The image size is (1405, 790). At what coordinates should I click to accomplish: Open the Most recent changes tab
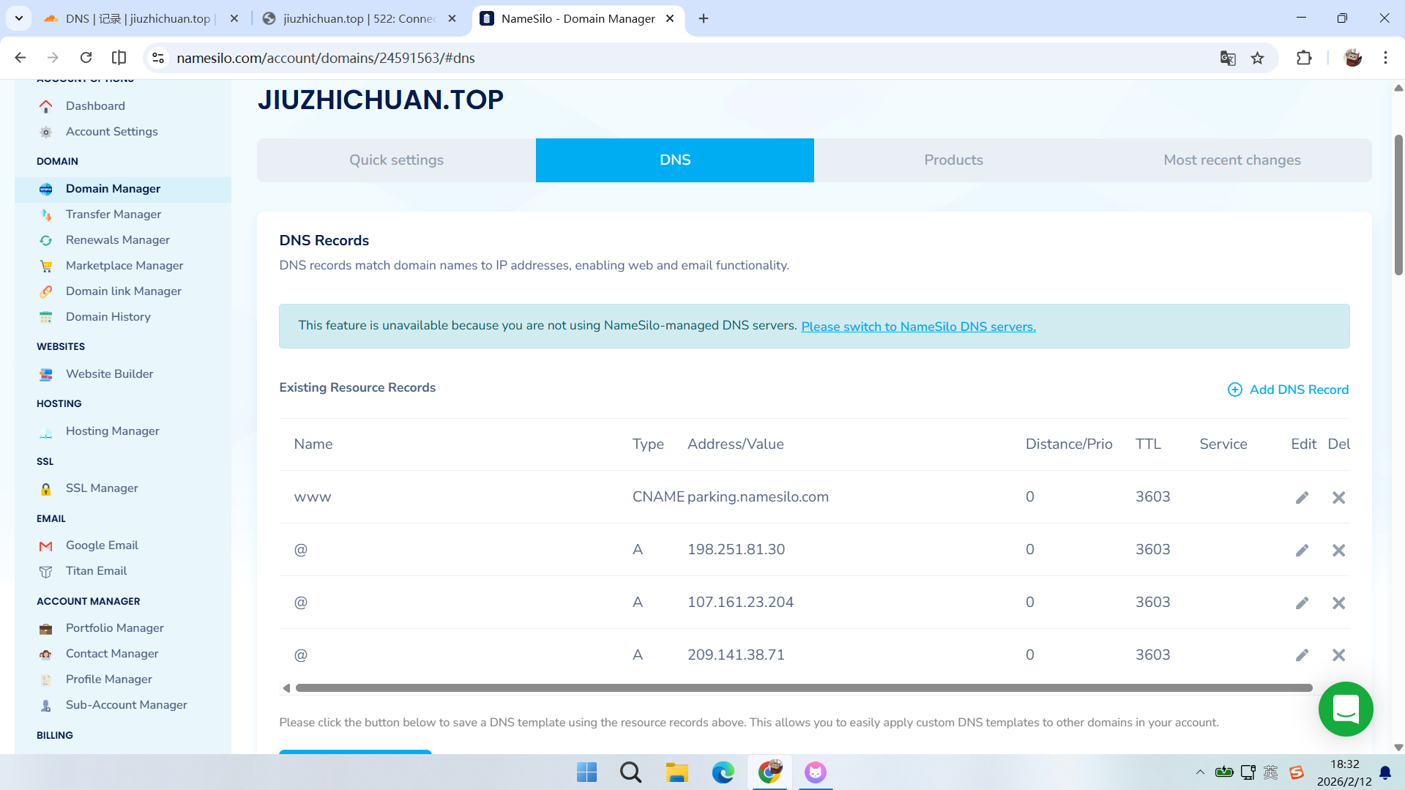(x=1231, y=160)
